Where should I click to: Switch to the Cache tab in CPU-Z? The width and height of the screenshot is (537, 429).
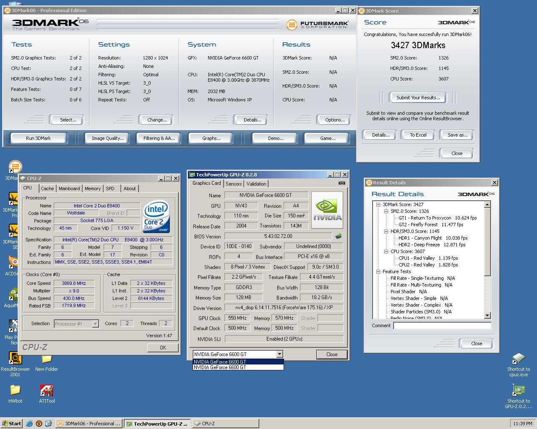(x=47, y=189)
